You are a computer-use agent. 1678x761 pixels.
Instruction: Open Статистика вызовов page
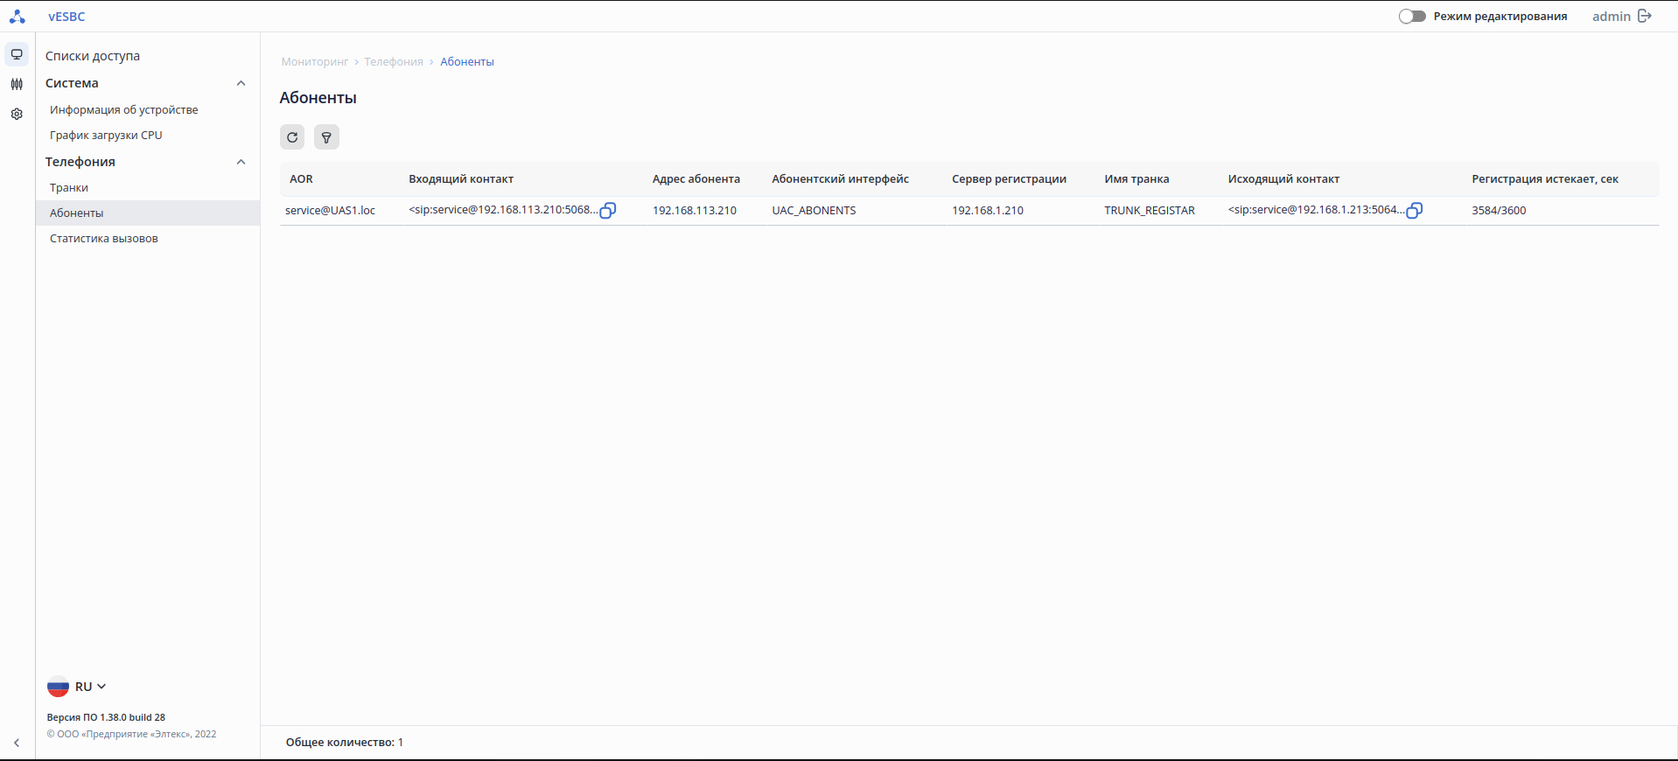104,239
